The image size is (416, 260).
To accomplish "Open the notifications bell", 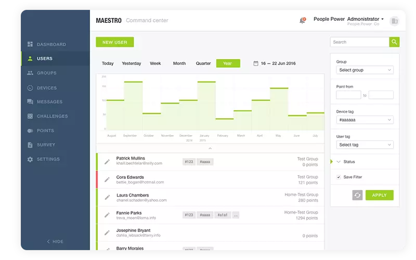I will click(x=302, y=20).
